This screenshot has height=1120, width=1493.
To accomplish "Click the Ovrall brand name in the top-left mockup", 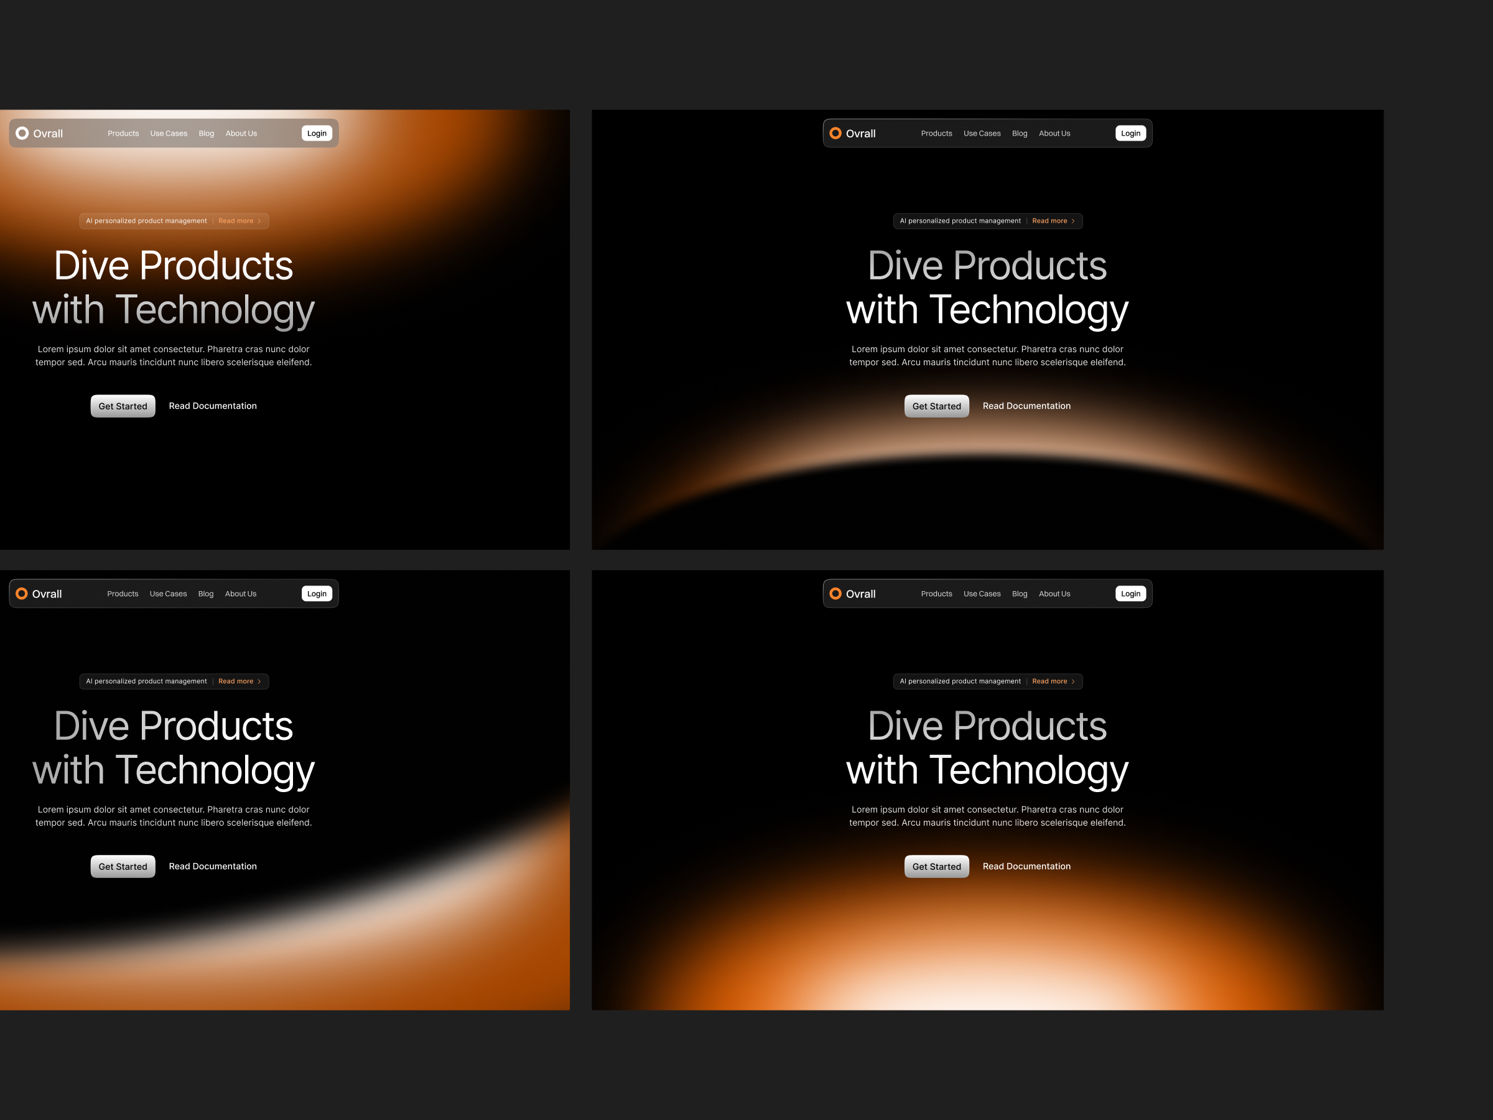I will 48,134.
